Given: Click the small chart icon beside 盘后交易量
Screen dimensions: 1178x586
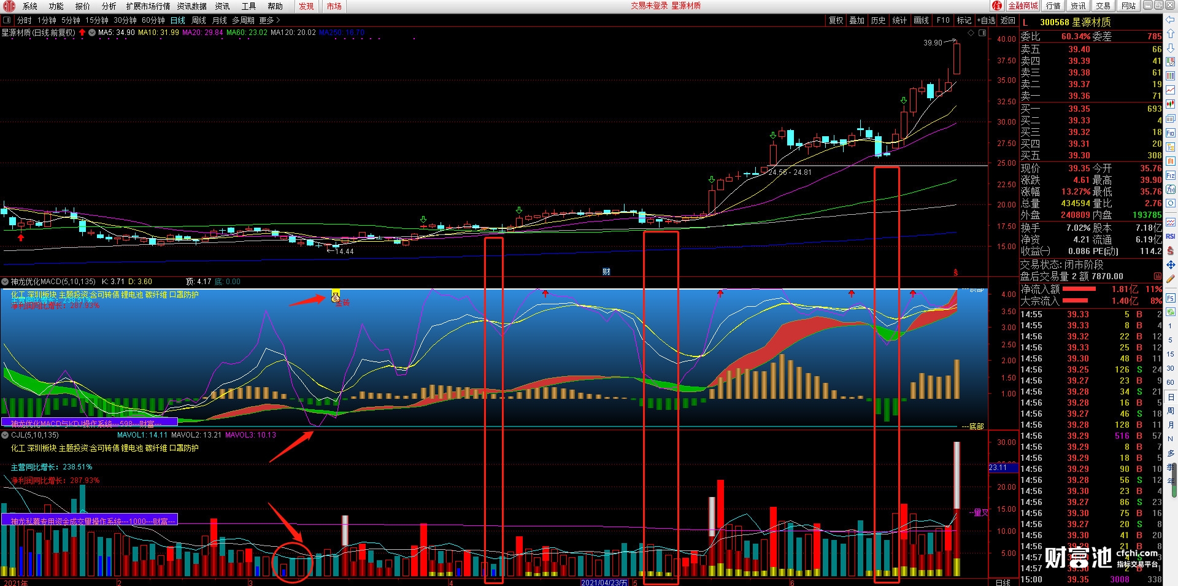Looking at the screenshot, I should tap(1157, 276).
